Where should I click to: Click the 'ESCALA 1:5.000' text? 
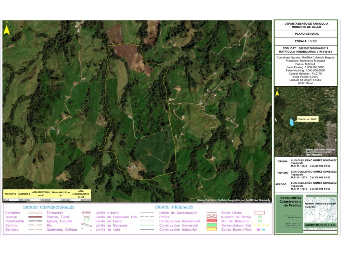pyautogui.click(x=306, y=41)
